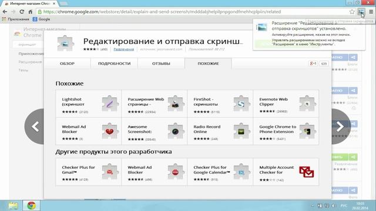
Task: Go to previous item with left arrow
Action: (35, 127)
